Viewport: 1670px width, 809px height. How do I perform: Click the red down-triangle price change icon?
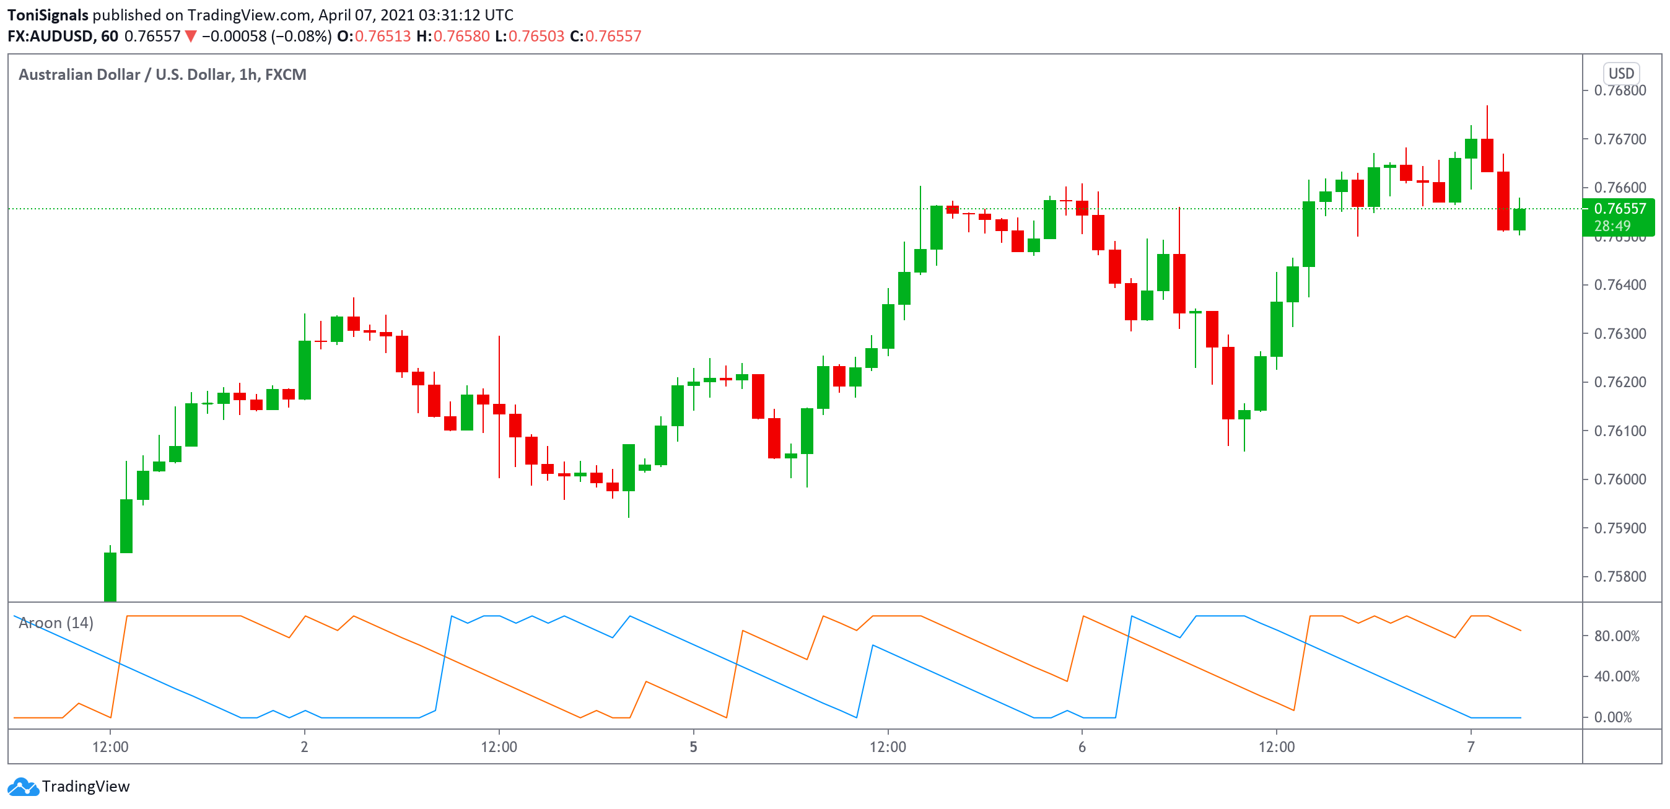[x=191, y=37]
